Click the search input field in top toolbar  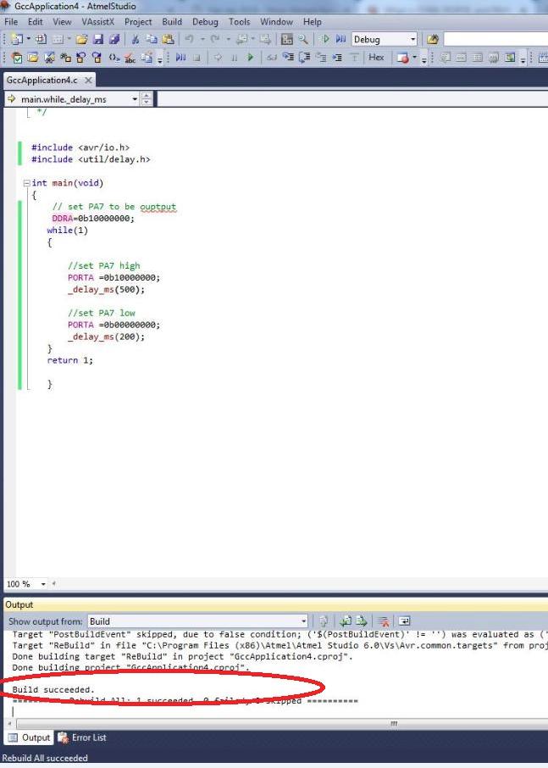point(495,39)
